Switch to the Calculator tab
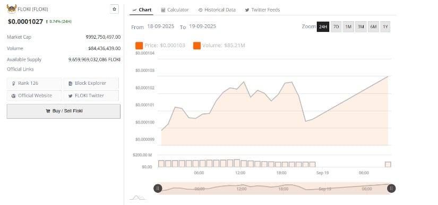This screenshot has width=438, height=205. pyautogui.click(x=175, y=10)
